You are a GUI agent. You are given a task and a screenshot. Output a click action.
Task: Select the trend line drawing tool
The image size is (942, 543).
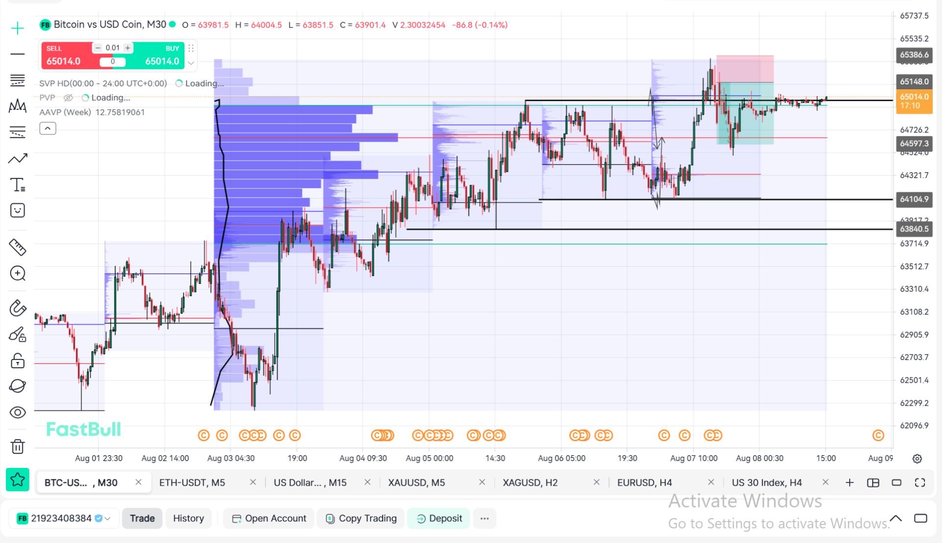(18, 158)
